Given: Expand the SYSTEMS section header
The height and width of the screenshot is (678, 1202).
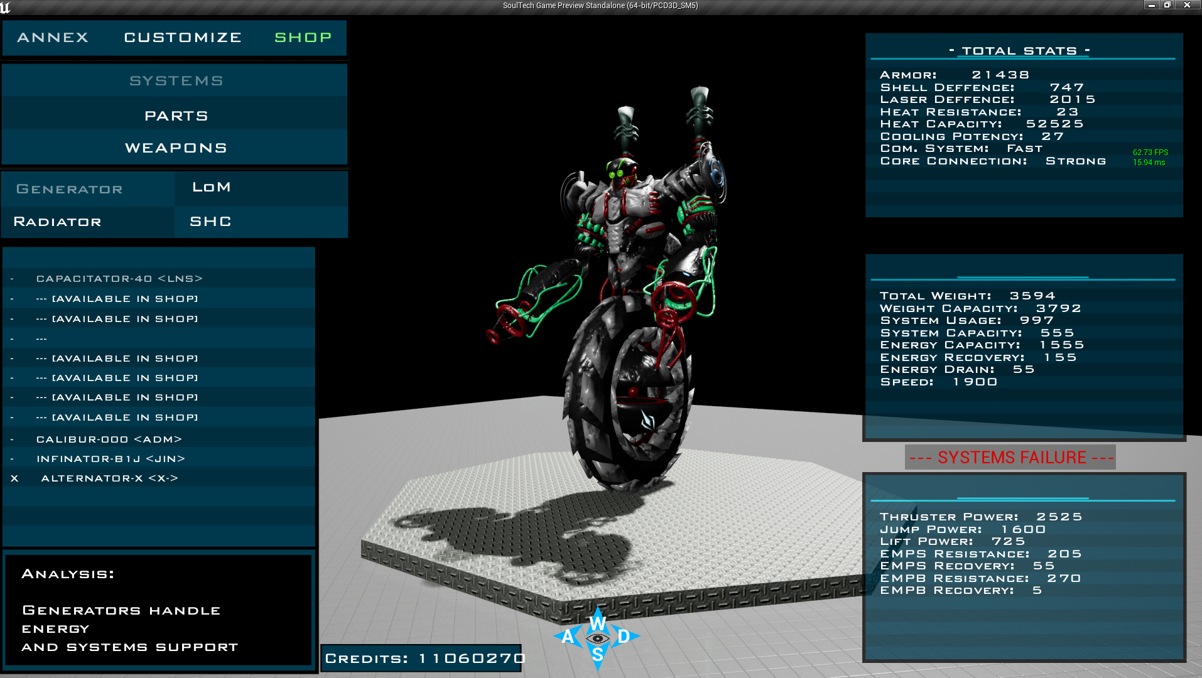Looking at the screenshot, I should [x=175, y=80].
